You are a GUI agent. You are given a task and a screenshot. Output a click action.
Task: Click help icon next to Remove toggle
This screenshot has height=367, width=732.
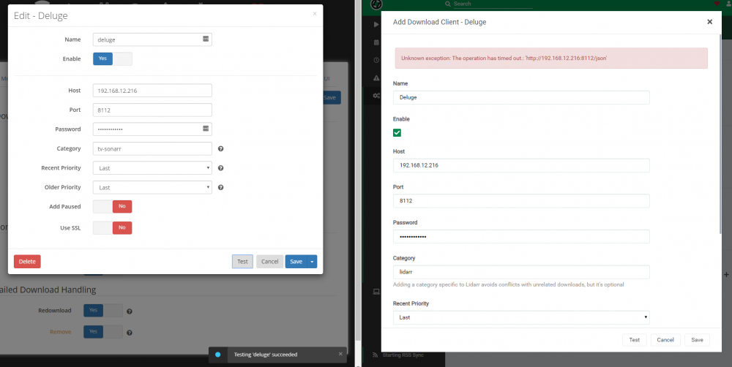click(130, 333)
